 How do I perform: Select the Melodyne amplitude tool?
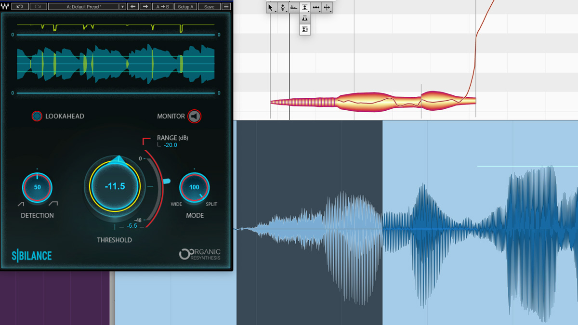pos(305,7)
